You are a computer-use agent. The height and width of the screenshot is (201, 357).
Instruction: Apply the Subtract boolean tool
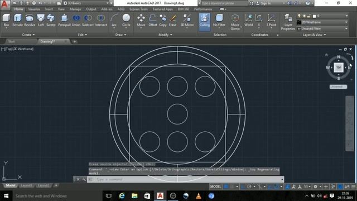[88, 20]
